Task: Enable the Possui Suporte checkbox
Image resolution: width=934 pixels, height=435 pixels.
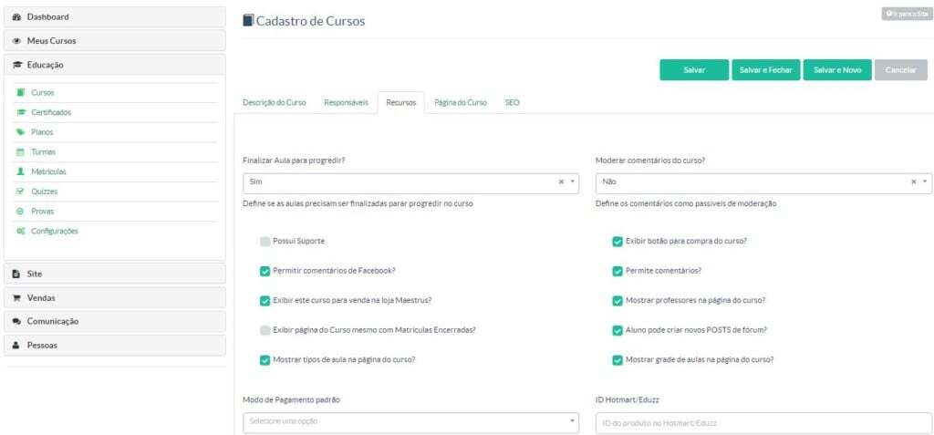Action: coord(265,242)
